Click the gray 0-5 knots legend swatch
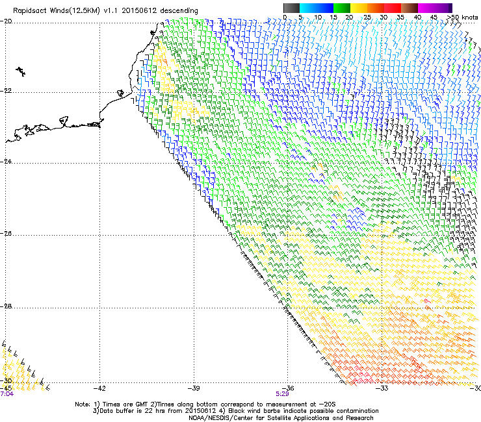Viewport: 481px width, 422px height. pyautogui.click(x=291, y=8)
